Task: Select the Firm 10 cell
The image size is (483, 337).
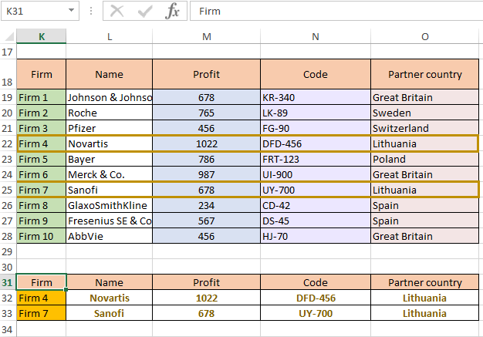Action: pos(41,236)
